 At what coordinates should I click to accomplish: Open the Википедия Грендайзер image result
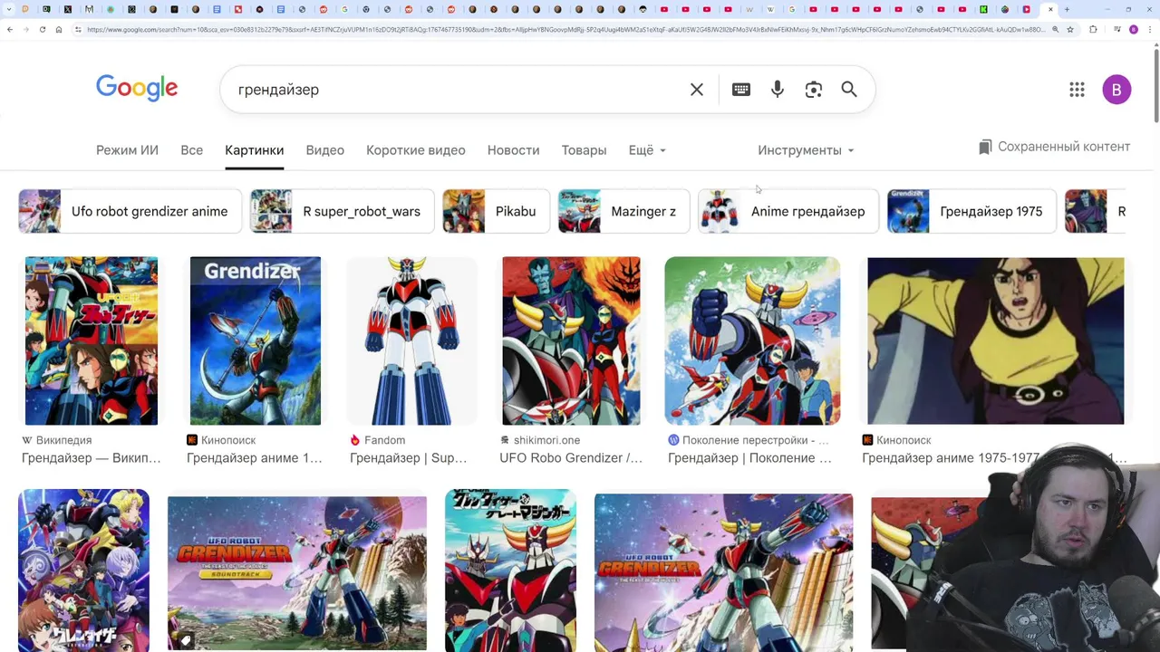[x=92, y=340]
